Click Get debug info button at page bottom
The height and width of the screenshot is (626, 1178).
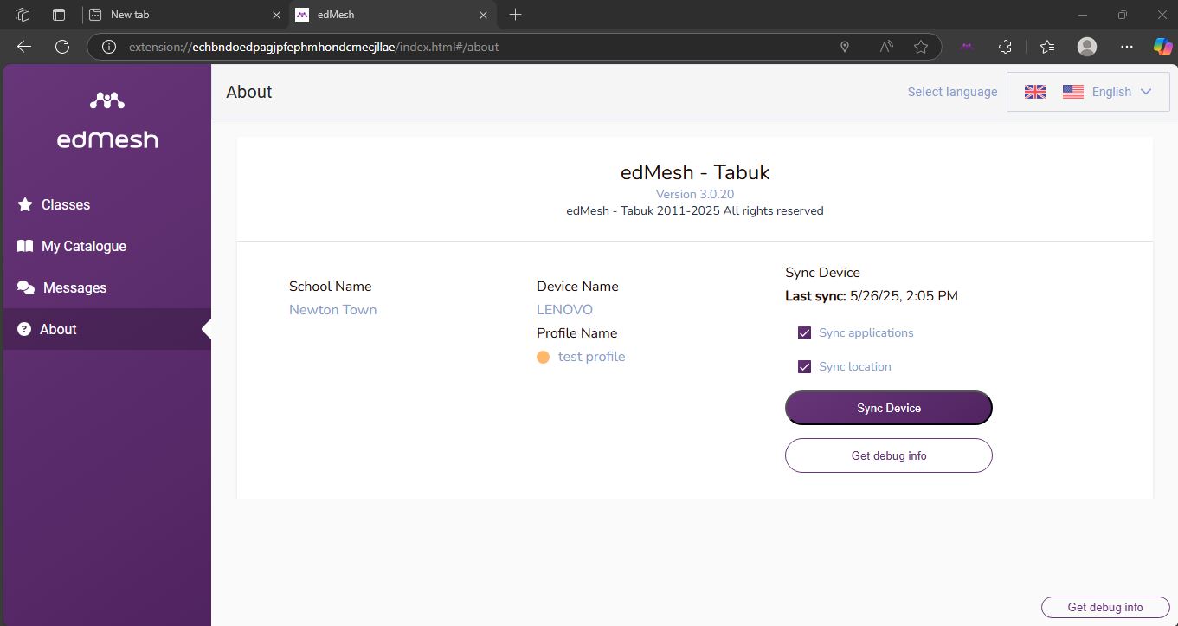1105,607
